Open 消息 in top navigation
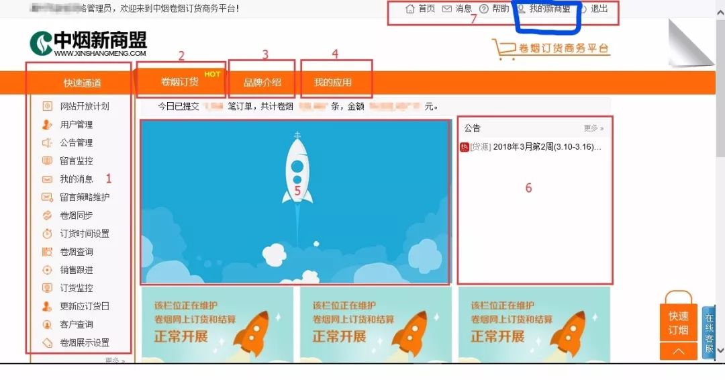This screenshot has height=380, width=725. [x=463, y=9]
